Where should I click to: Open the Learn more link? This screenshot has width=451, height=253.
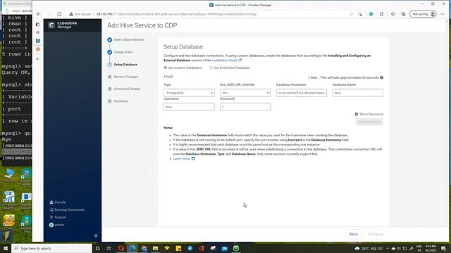(x=184, y=159)
